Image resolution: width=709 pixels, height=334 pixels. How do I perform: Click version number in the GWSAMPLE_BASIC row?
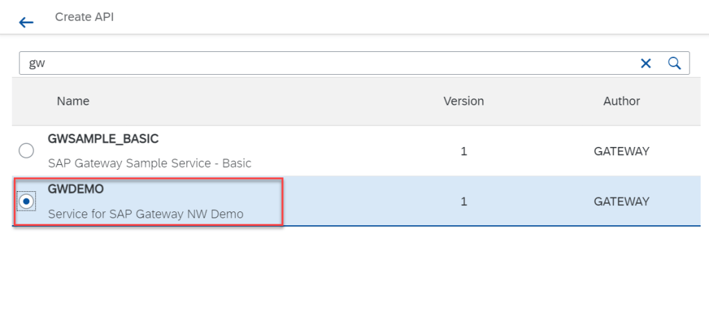point(464,150)
